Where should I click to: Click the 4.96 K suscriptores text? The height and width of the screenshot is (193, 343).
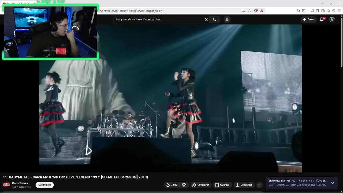click(21, 187)
